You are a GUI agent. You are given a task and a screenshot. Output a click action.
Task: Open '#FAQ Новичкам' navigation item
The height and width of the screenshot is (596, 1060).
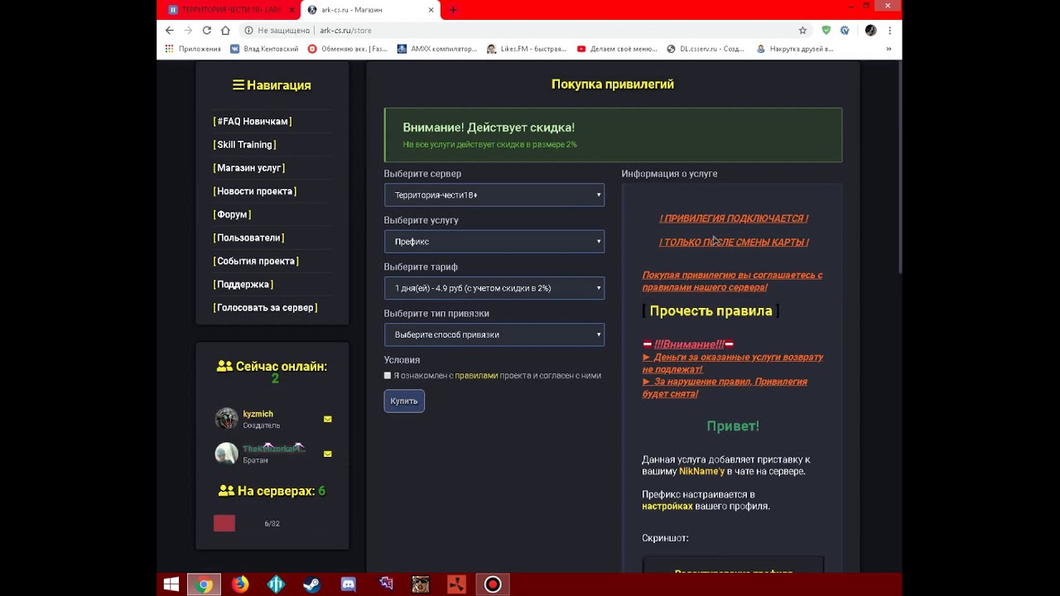click(x=253, y=122)
